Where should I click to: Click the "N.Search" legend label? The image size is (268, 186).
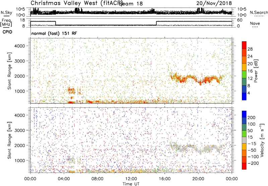point(259,12)
